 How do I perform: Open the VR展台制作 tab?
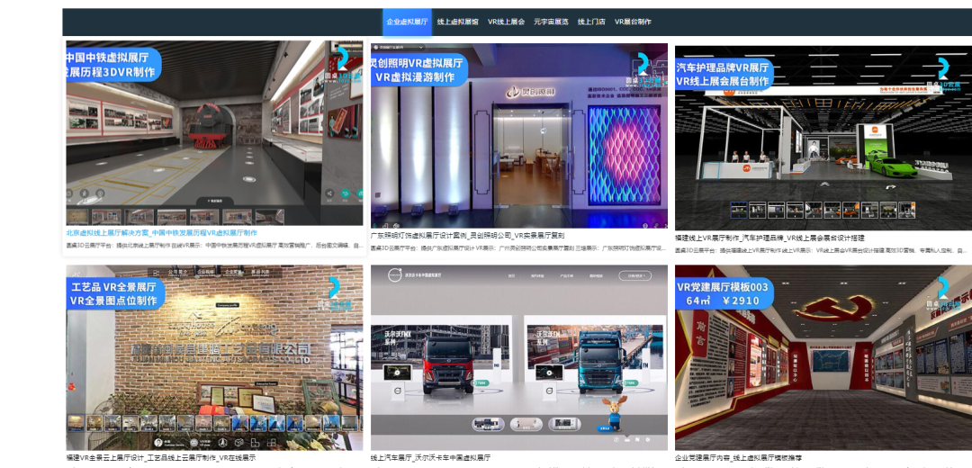633,22
